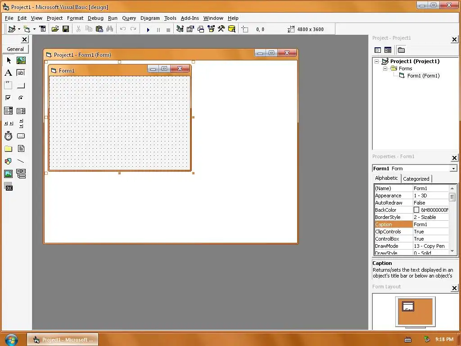The width and height of the screenshot is (461, 346).
Task: Select the ComboBox control tool
Action: click(x=9, y=111)
